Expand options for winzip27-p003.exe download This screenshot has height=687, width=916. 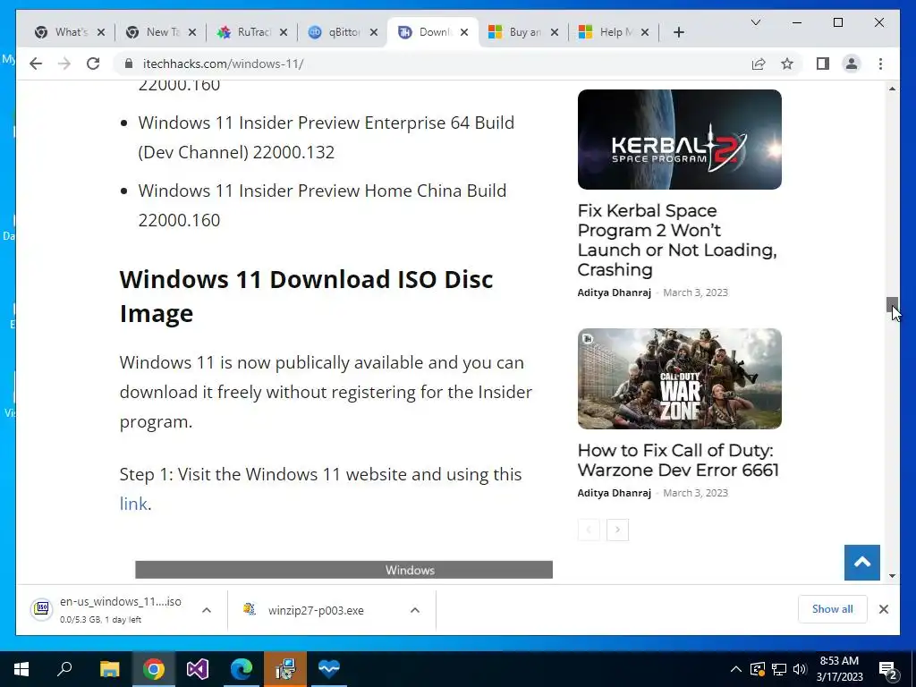coord(415,610)
